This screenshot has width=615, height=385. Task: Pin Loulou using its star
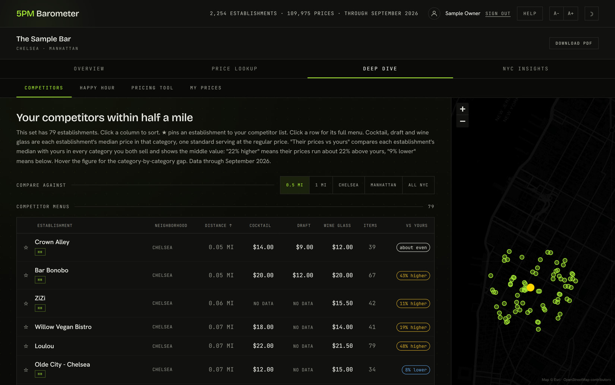coord(26,346)
